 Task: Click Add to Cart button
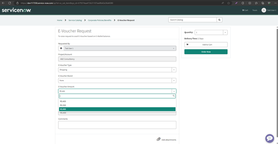[x=206, y=45]
